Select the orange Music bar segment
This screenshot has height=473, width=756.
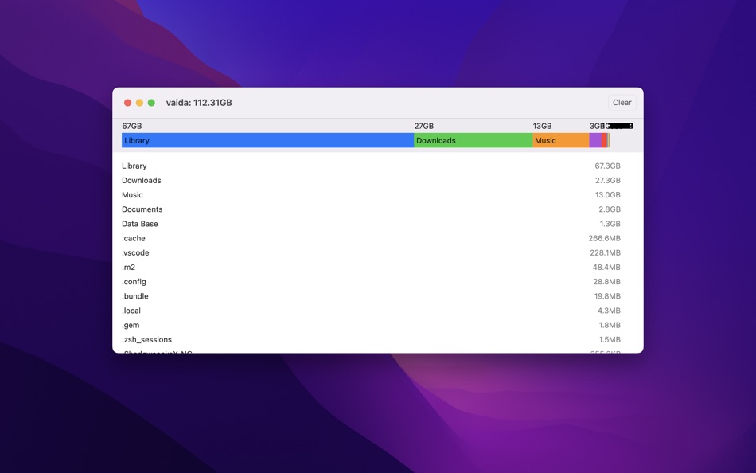pyautogui.click(x=561, y=140)
